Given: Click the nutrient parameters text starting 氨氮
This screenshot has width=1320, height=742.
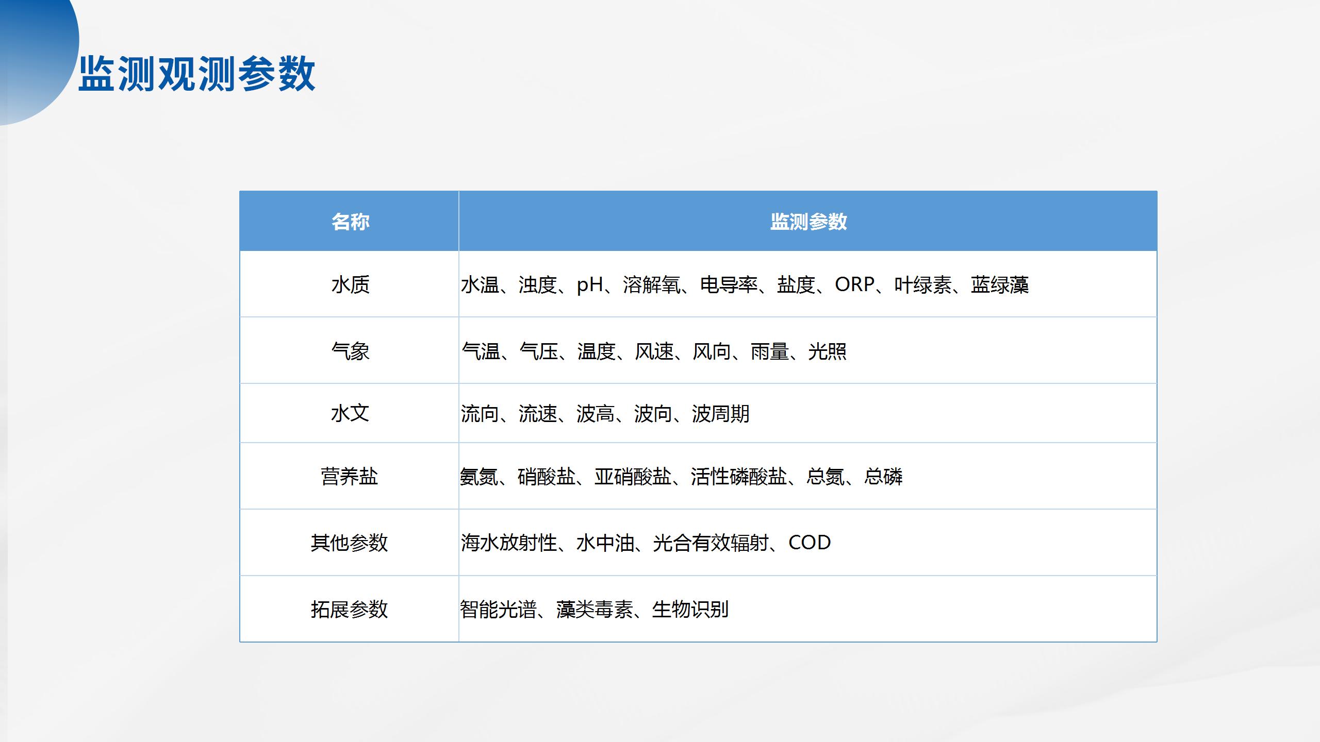Looking at the screenshot, I should pyautogui.click(x=681, y=477).
